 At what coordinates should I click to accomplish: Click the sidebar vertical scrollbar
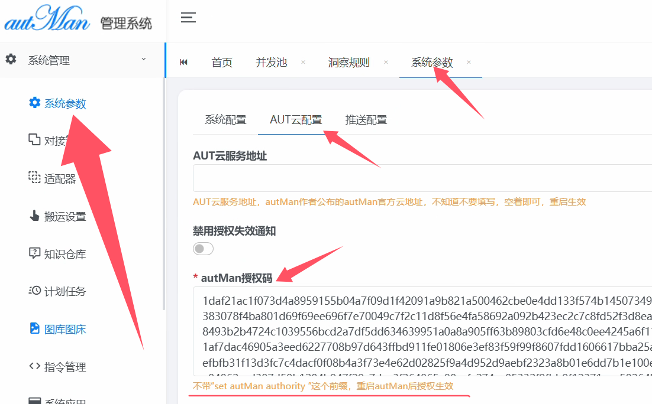point(164,194)
